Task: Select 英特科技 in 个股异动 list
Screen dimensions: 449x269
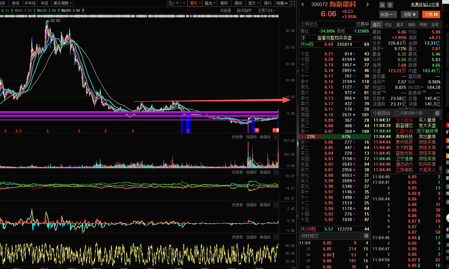Action: 404,137
